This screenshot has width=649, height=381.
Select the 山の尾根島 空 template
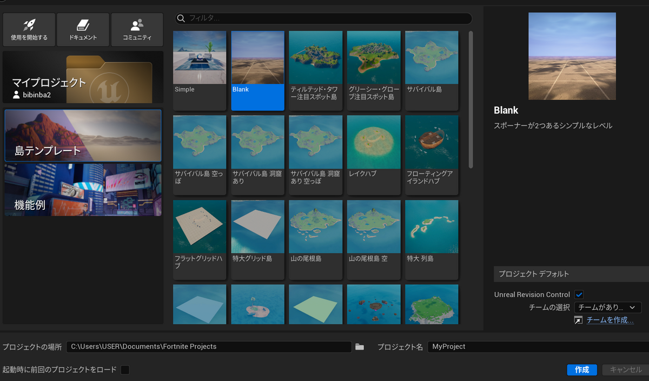(x=374, y=240)
